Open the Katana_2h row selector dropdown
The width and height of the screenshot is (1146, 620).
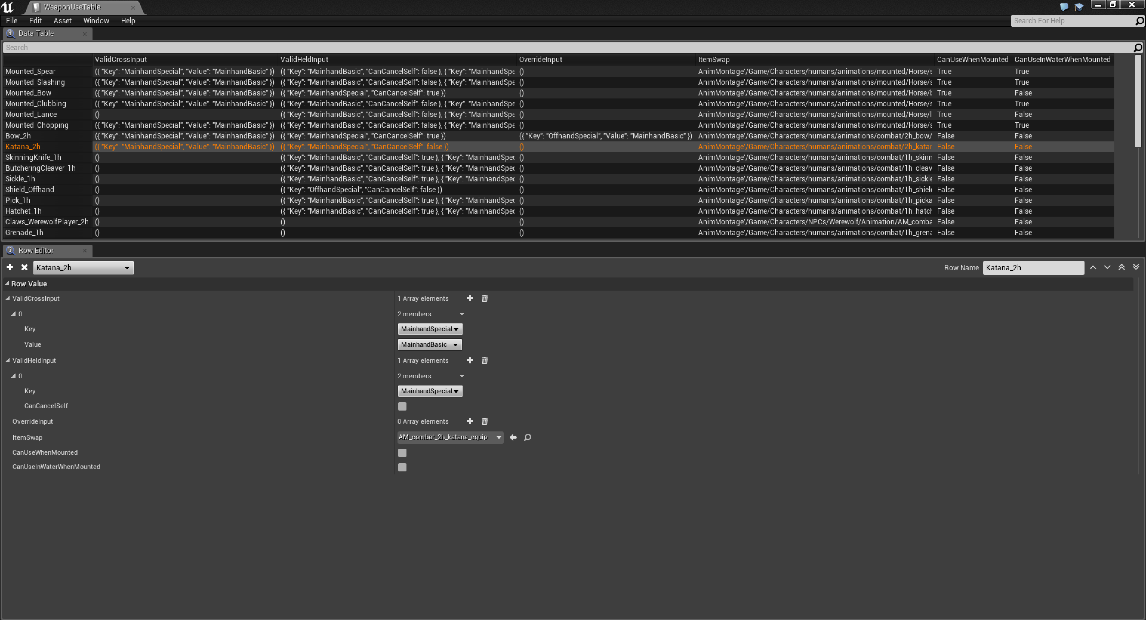point(83,268)
